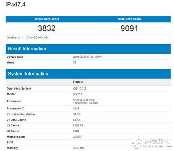Select the L1 Data Cache 64 KB value
The image size is (174, 151).
pos(76,120)
